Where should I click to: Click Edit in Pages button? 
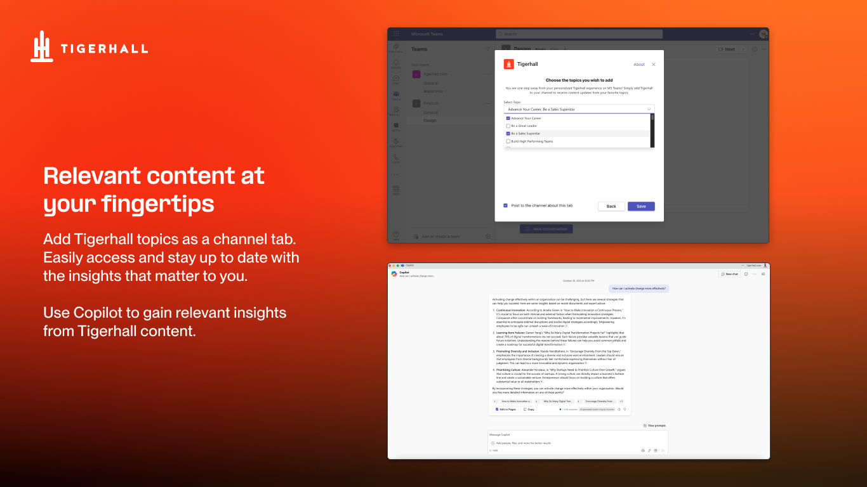pyautogui.click(x=506, y=409)
